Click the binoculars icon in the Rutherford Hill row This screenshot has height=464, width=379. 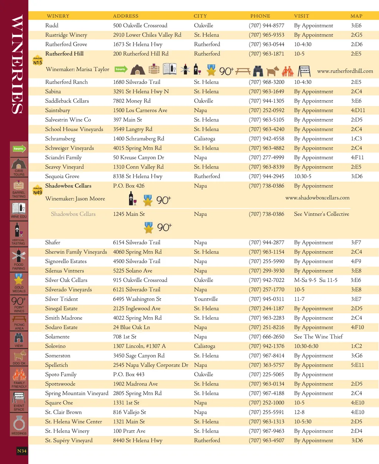coord(258,71)
